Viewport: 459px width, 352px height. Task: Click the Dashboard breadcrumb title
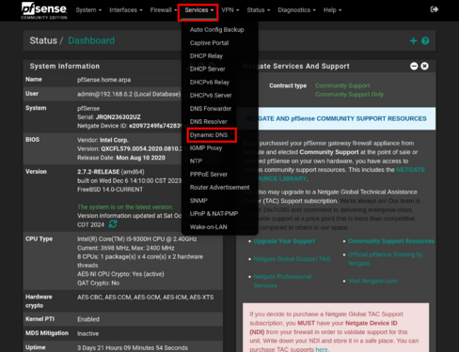pos(91,40)
